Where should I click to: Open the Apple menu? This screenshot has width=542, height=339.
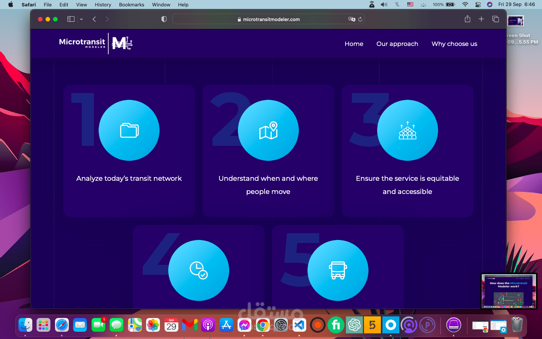(11, 5)
